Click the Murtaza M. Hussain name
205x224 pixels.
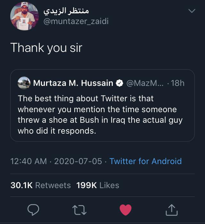tap(73, 83)
